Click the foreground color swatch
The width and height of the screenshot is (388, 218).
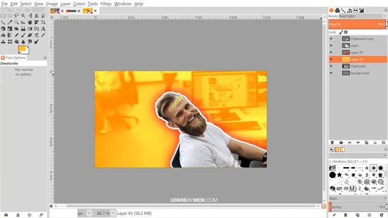(22, 48)
